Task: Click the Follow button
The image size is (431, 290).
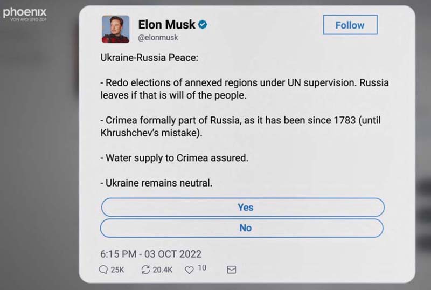Action: pos(350,25)
